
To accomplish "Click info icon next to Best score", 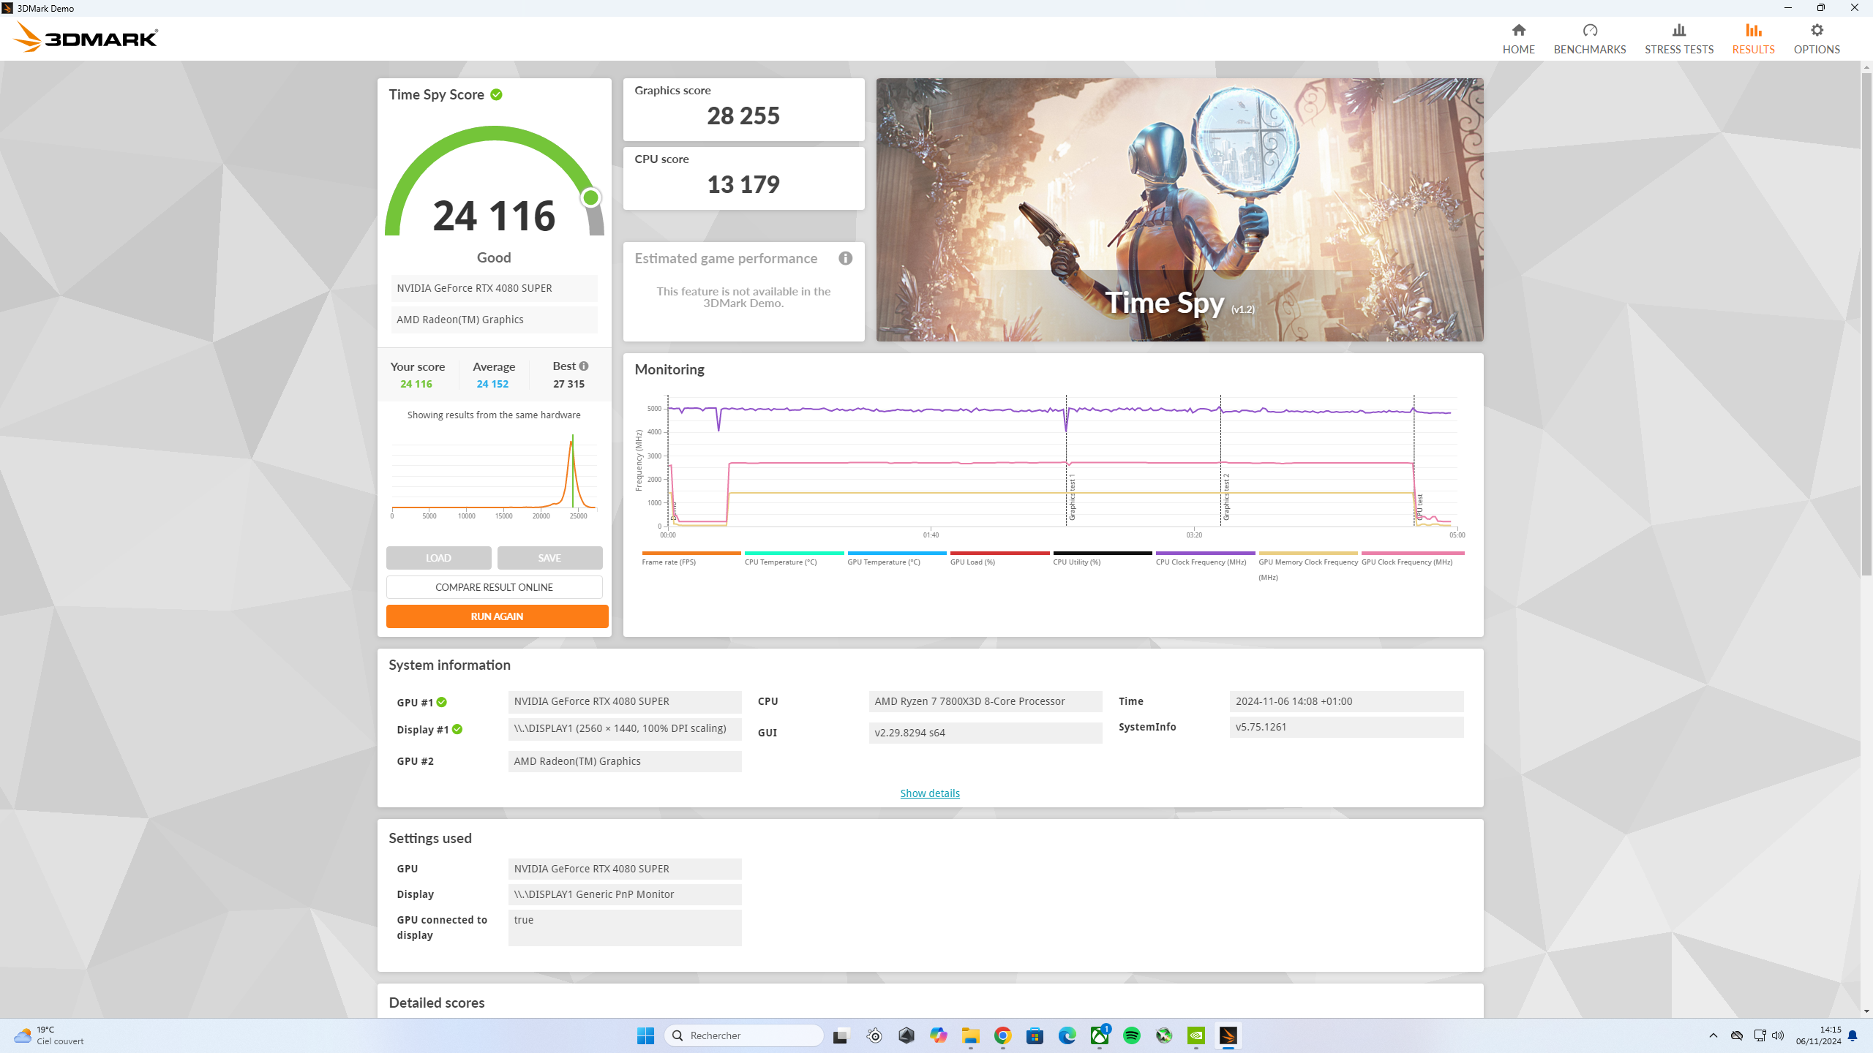I will pos(584,366).
